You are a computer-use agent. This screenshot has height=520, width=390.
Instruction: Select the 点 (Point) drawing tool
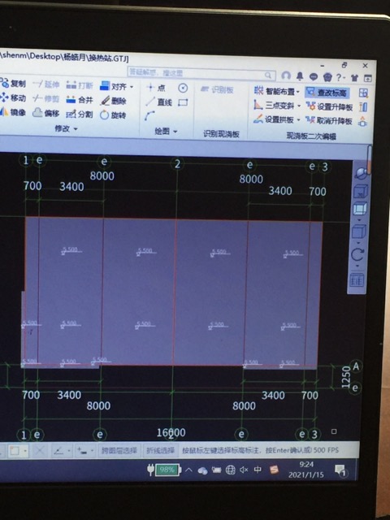156,88
